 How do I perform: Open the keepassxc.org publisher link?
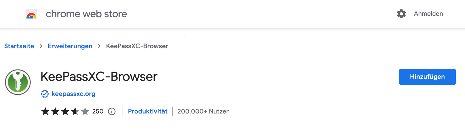(73, 94)
